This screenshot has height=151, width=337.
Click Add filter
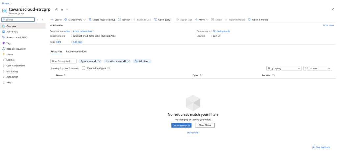[142, 61]
